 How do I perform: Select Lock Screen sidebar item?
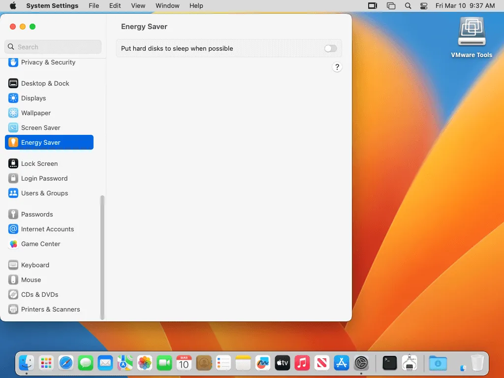(x=39, y=164)
